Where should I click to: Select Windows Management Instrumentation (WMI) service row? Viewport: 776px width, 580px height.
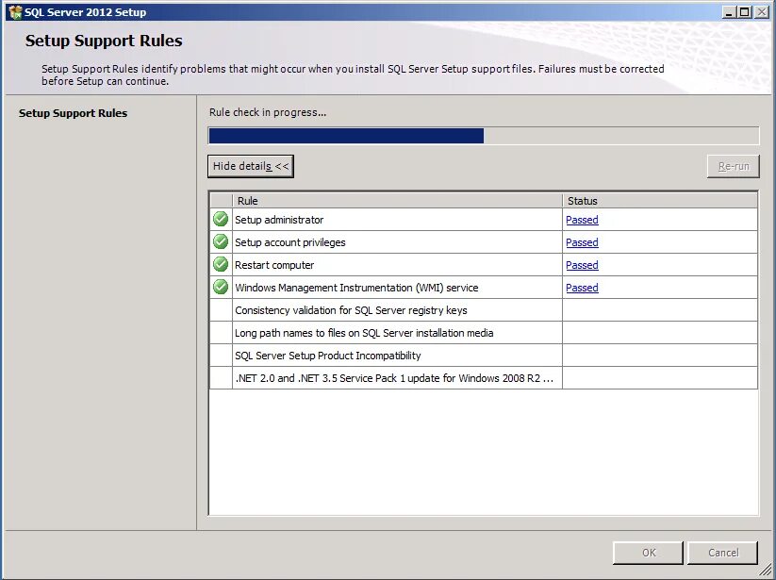[484, 288]
